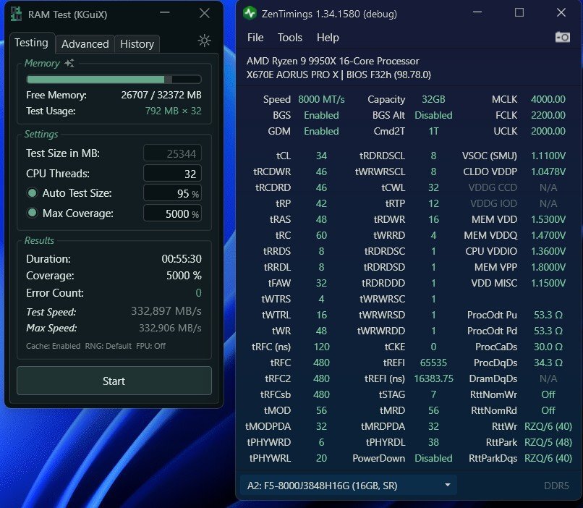This screenshot has width=583, height=508.
Task: Click the ProcDqDs value 34.3 Ω
Action: pyautogui.click(x=548, y=363)
